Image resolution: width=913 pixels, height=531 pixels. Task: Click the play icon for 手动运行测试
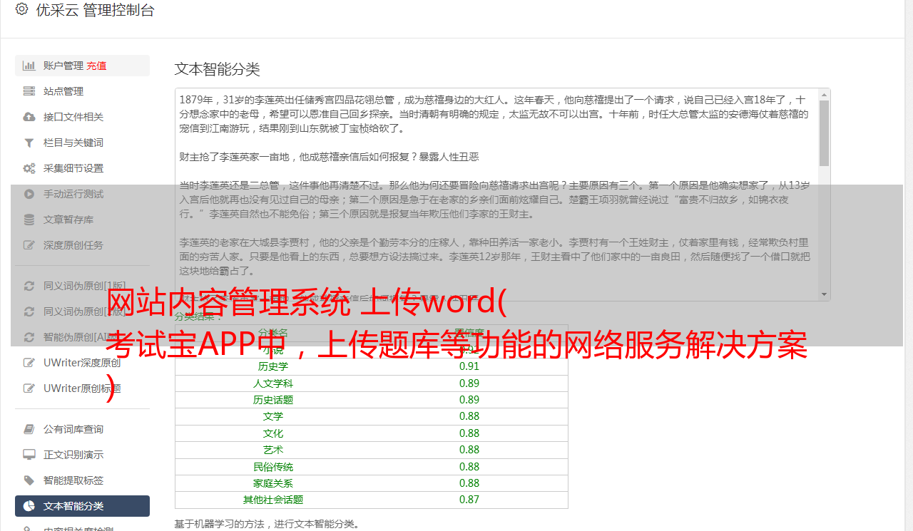point(29,194)
